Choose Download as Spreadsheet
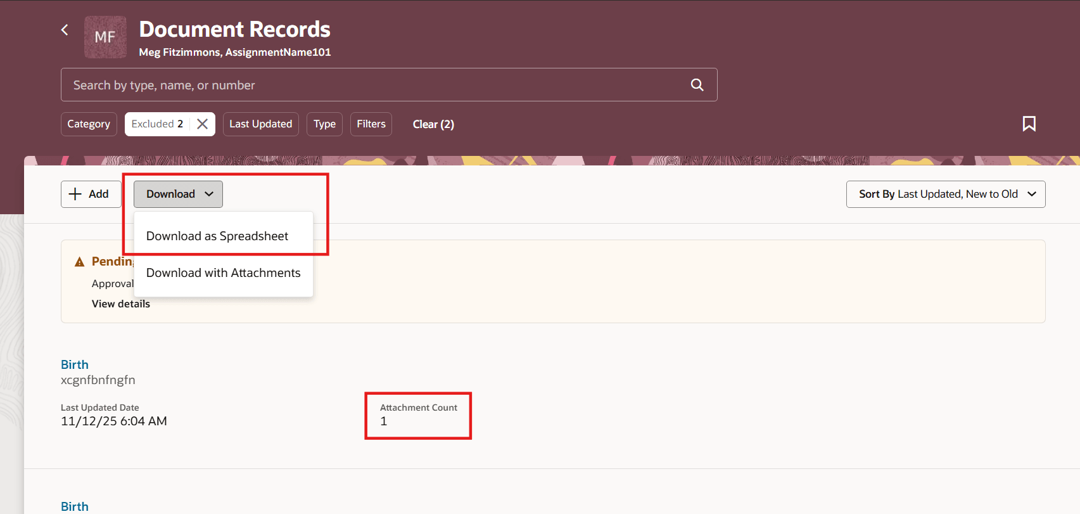The width and height of the screenshot is (1080, 514). pyautogui.click(x=217, y=236)
